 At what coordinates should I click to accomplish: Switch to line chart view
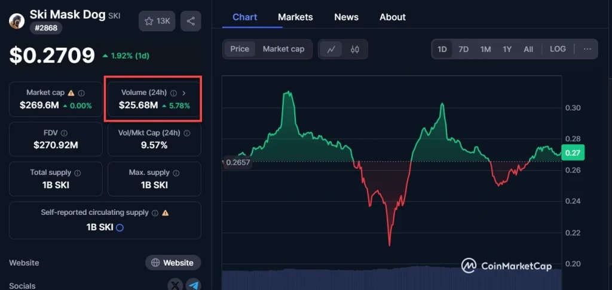coord(331,50)
